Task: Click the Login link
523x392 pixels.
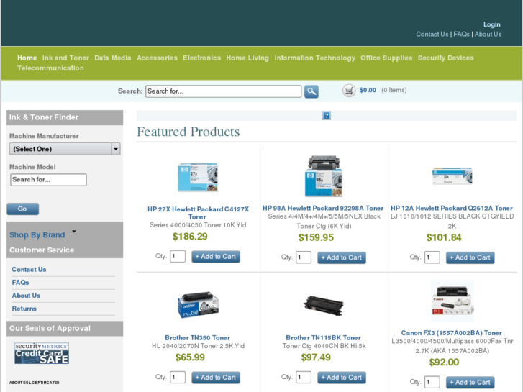Action: 492,24
